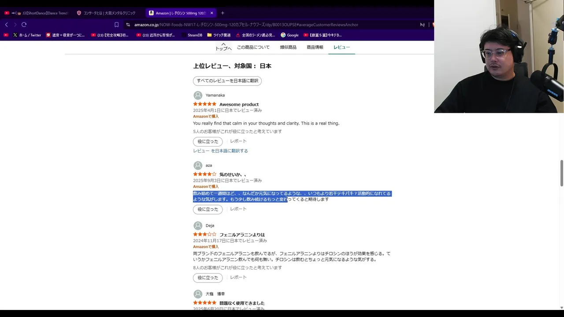Viewport: 564px width, 317px height.
Task: Click Amazonで購入 label under aza review
Action: 206,187
